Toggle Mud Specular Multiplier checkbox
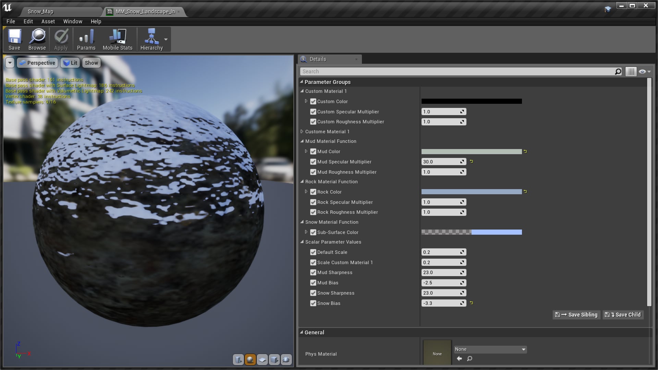 (313, 162)
